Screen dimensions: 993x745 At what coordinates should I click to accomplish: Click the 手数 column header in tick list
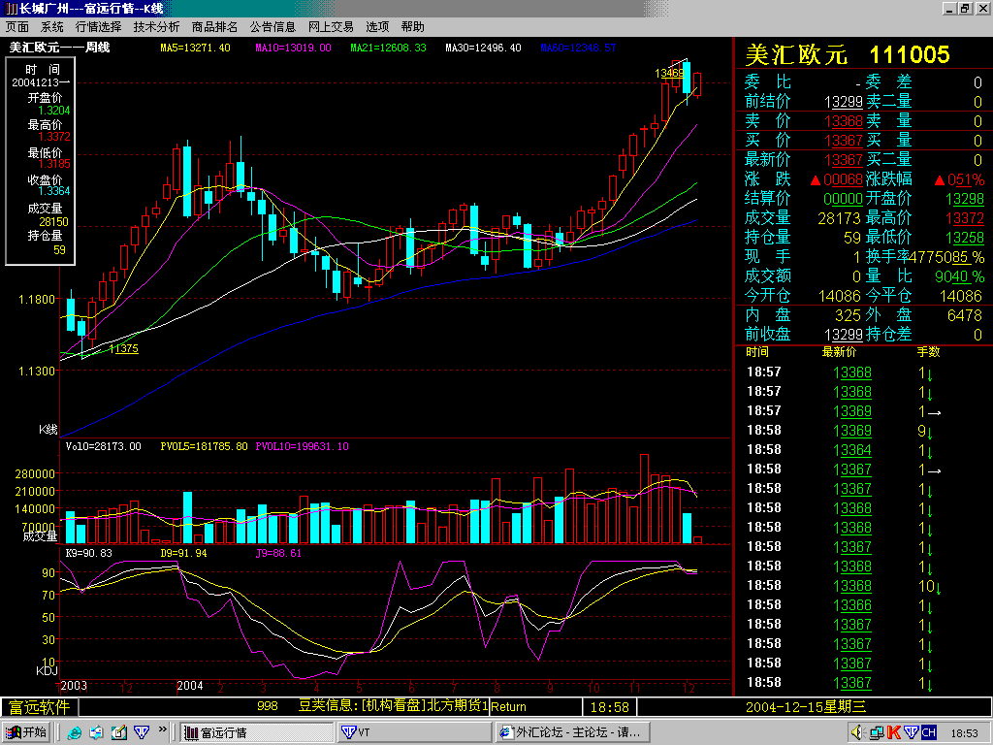tap(928, 352)
